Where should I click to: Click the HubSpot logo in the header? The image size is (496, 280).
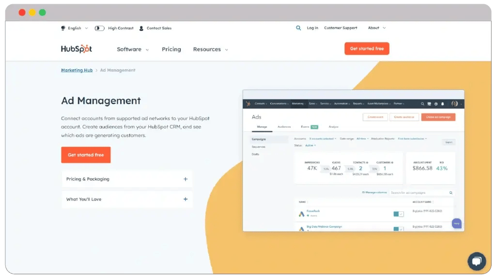click(76, 49)
